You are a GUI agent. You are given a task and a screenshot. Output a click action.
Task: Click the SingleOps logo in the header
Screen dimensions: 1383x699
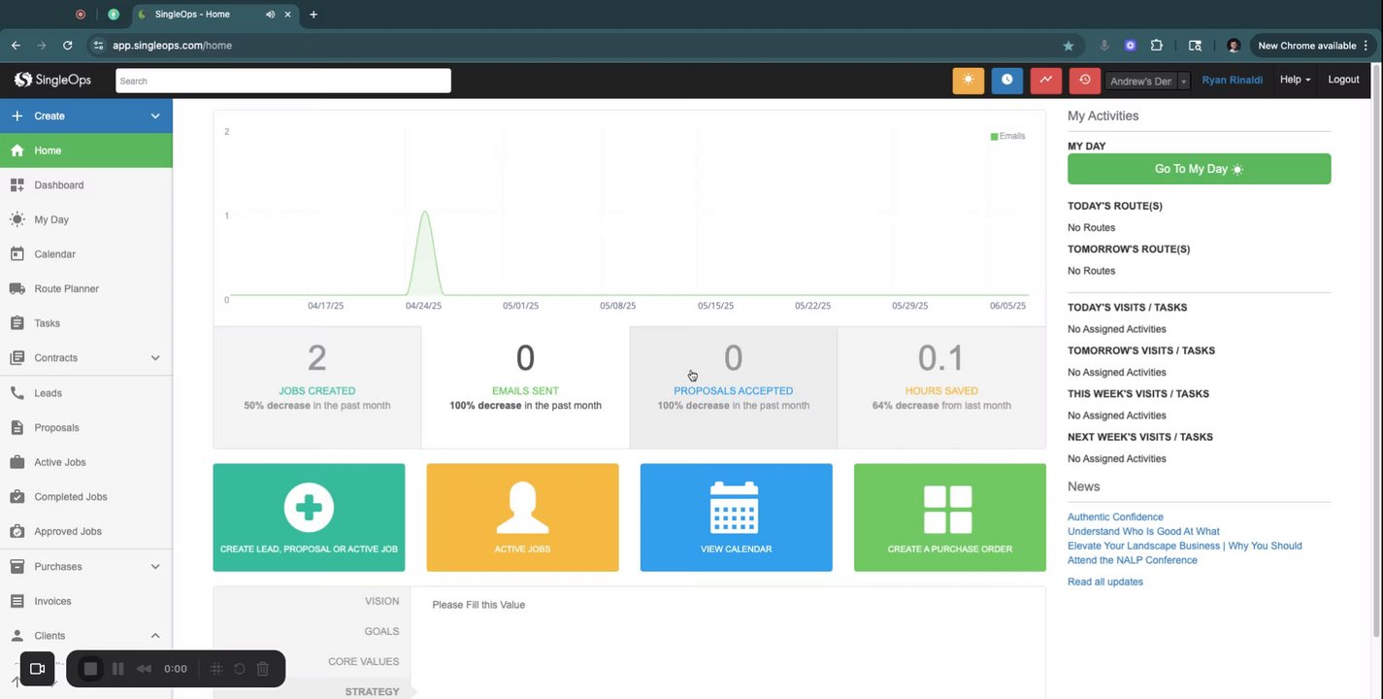52,81
